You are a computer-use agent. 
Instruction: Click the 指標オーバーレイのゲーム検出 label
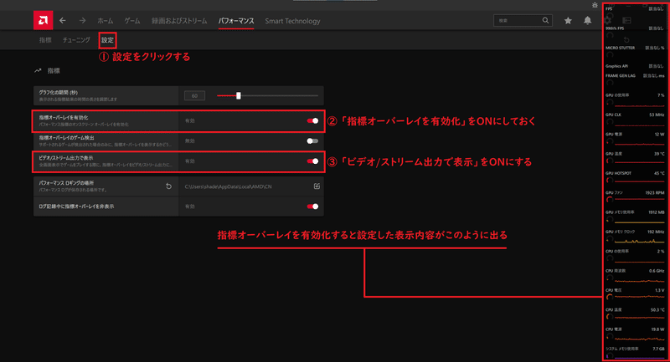[66, 138]
